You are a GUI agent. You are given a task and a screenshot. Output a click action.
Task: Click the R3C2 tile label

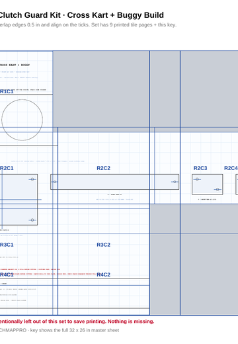click(103, 245)
